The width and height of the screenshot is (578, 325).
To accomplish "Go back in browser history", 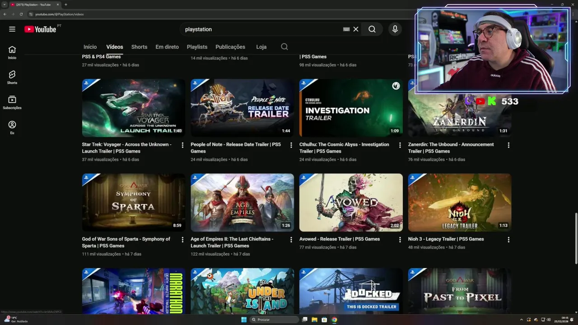I will click(5, 14).
